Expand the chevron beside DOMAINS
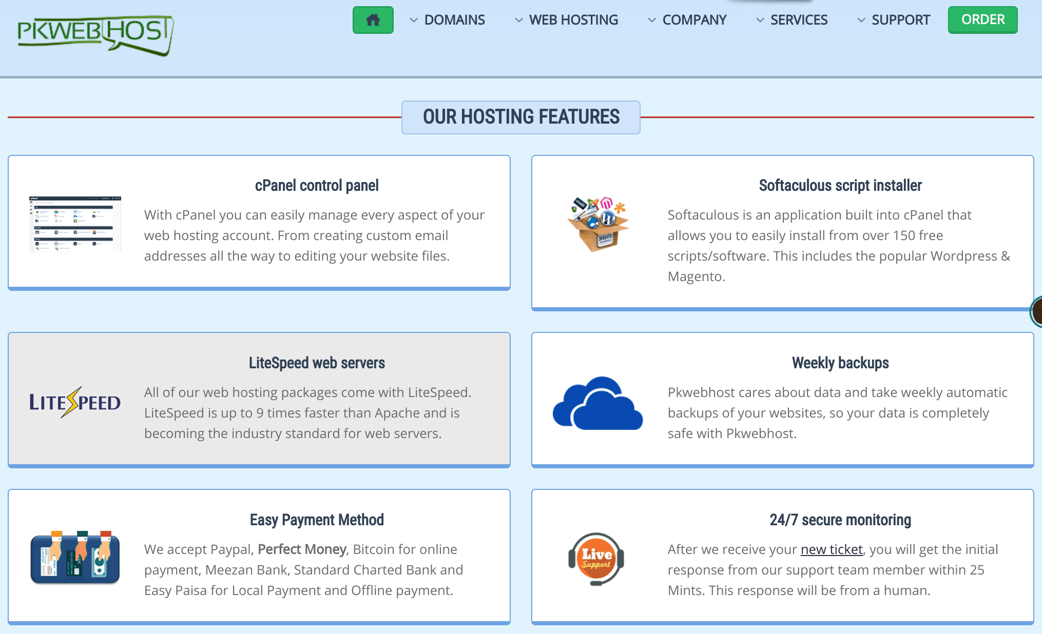The width and height of the screenshot is (1042, 634). (414, 20)
